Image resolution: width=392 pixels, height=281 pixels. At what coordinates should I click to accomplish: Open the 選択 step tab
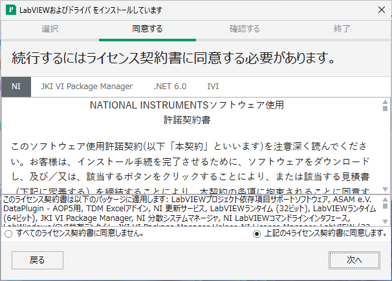pos(50,29)
